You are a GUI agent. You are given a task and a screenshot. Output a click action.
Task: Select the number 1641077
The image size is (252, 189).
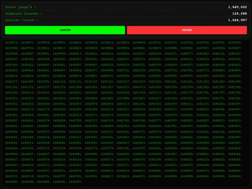click(11, 82)
